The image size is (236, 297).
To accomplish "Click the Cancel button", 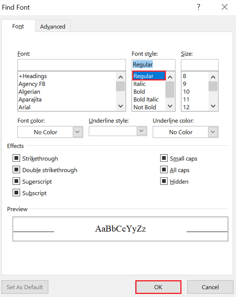I will (210, 287).
